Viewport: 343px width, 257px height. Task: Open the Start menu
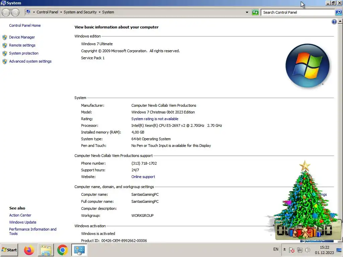[9, 250]
